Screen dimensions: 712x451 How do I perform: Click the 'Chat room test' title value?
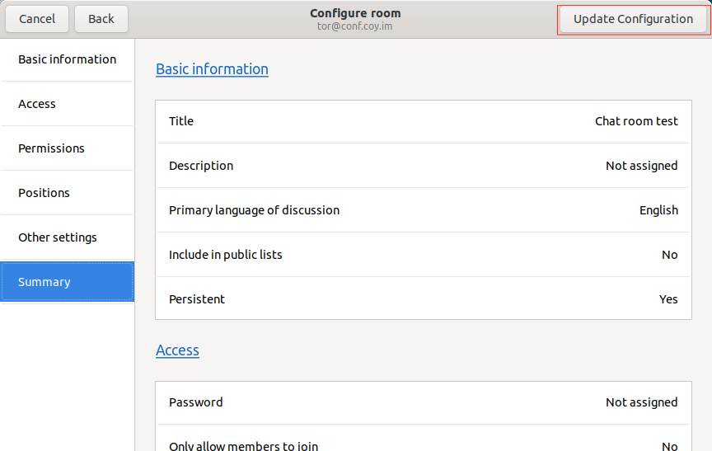[x=636, y=121]
